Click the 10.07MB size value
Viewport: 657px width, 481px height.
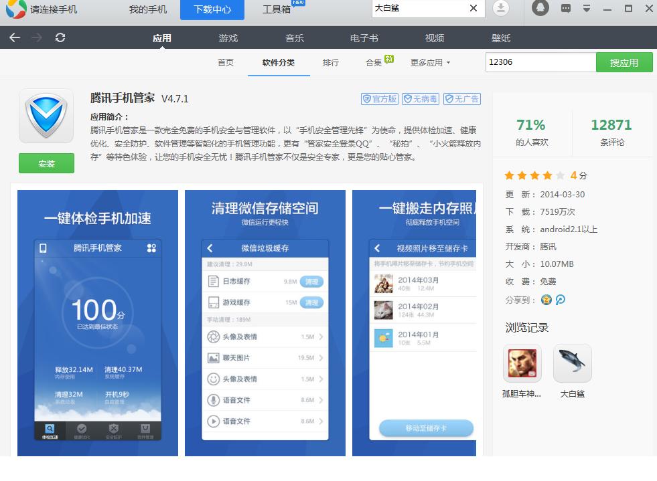pyautogui.click(x=557, y=264)
